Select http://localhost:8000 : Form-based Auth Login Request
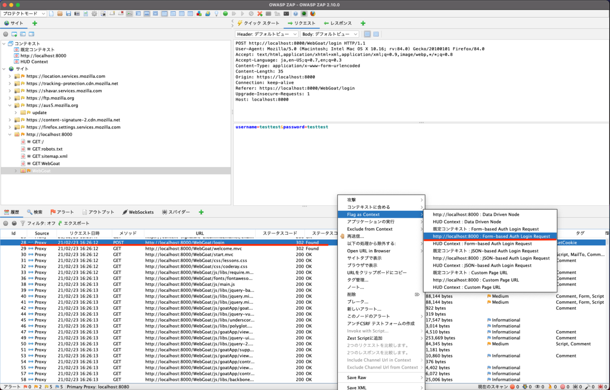 click(x=490, y=236)
